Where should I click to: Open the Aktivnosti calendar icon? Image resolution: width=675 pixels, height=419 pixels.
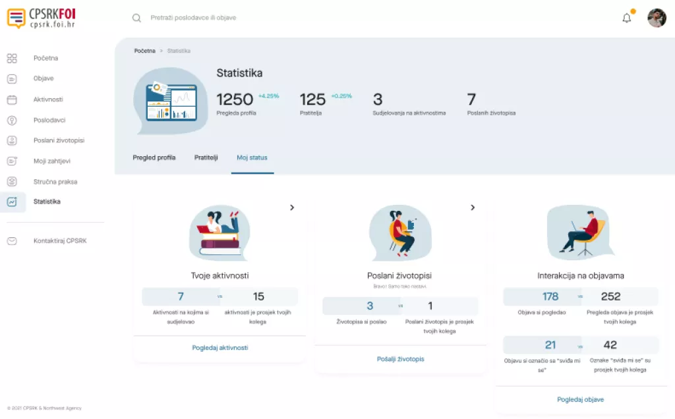coord(12,99)
